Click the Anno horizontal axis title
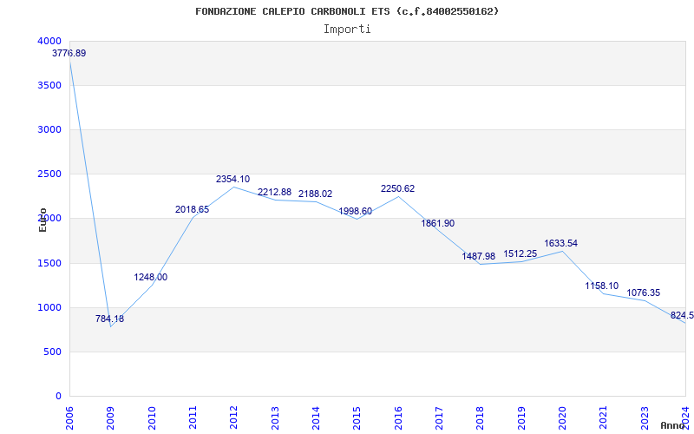This screenshot has width=694, height=434. (673, 425)
